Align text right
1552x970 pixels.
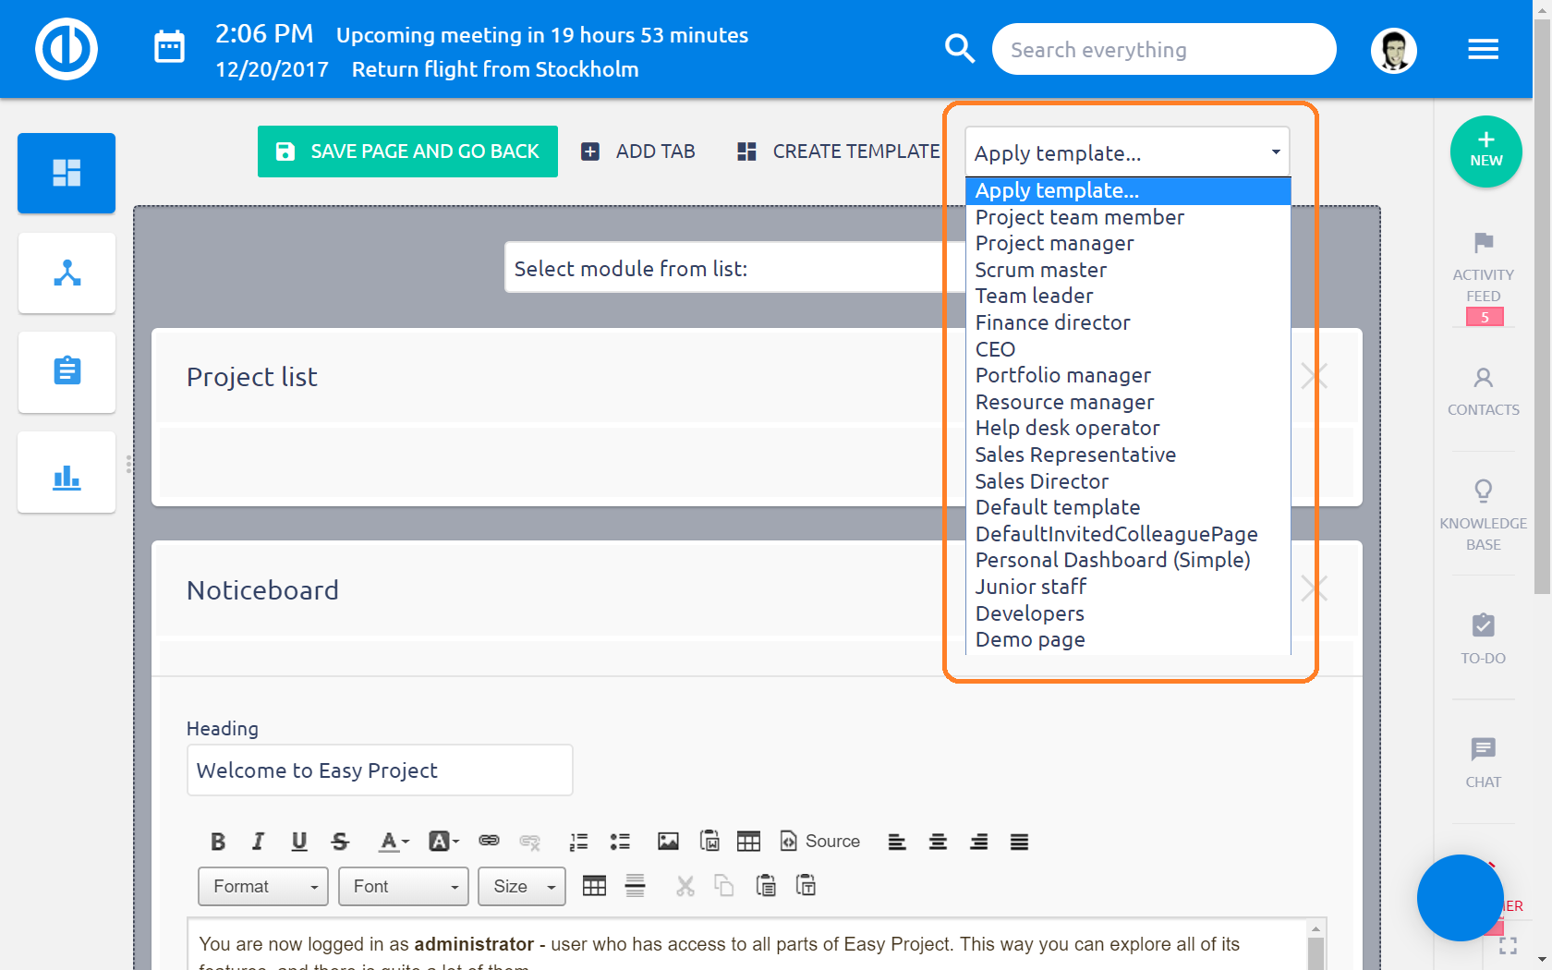pos(978,842)
